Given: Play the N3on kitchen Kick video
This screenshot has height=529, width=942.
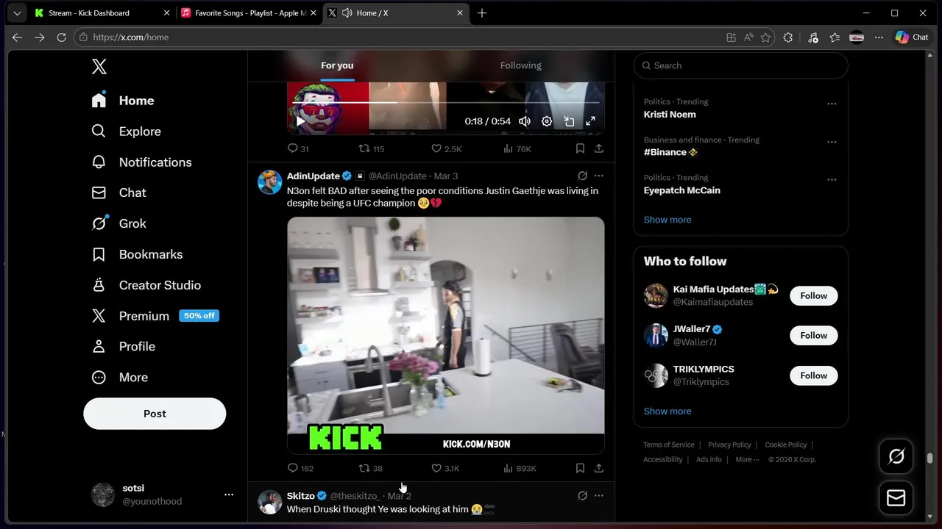Looking at the screenshot, I should click(446, 335).
